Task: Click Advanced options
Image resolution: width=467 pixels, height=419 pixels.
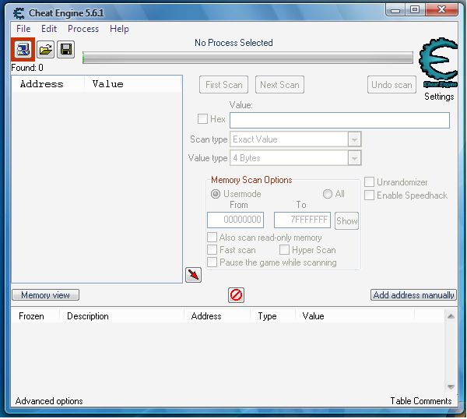Action: coord(49,401)
